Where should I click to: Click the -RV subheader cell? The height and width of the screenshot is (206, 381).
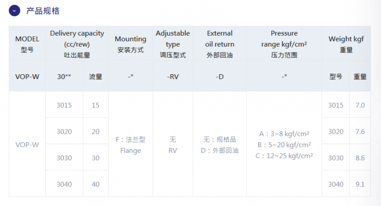point(173,77)
